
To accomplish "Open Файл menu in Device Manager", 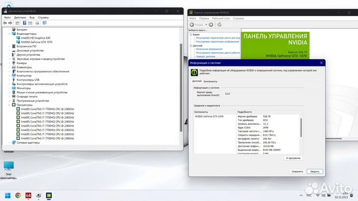I will click(7, 17).
